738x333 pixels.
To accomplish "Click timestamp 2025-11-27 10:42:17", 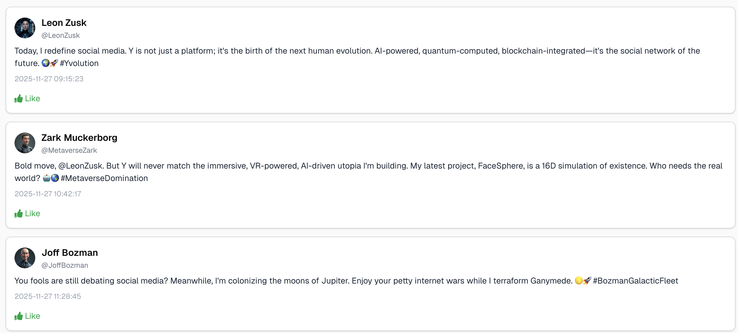I will (48, 194).
